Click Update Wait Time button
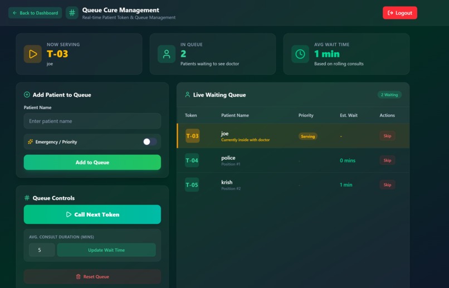This screenshot has height=288, width=449. [x=106, y=250]
